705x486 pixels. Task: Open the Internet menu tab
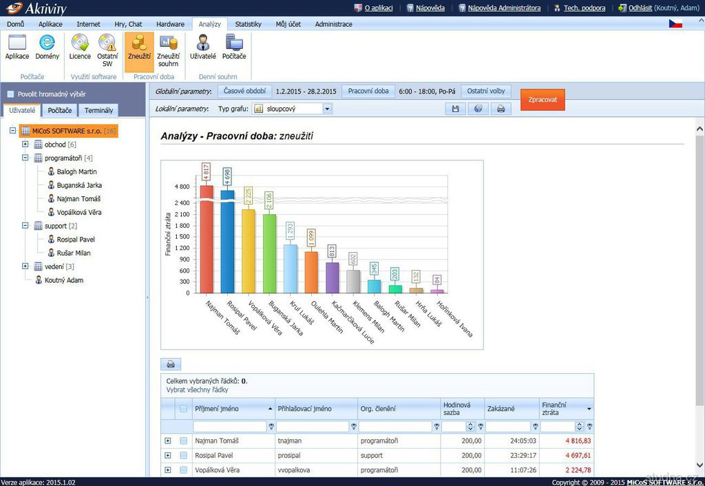[x=89, y=24]
